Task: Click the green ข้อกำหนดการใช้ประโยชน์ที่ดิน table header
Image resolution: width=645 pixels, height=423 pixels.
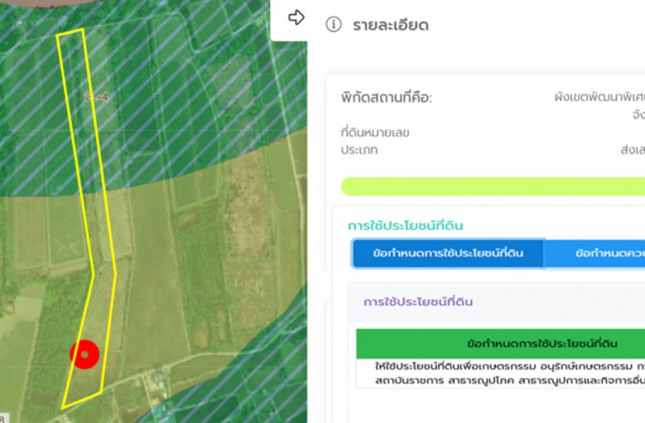Action: [501, 343]
